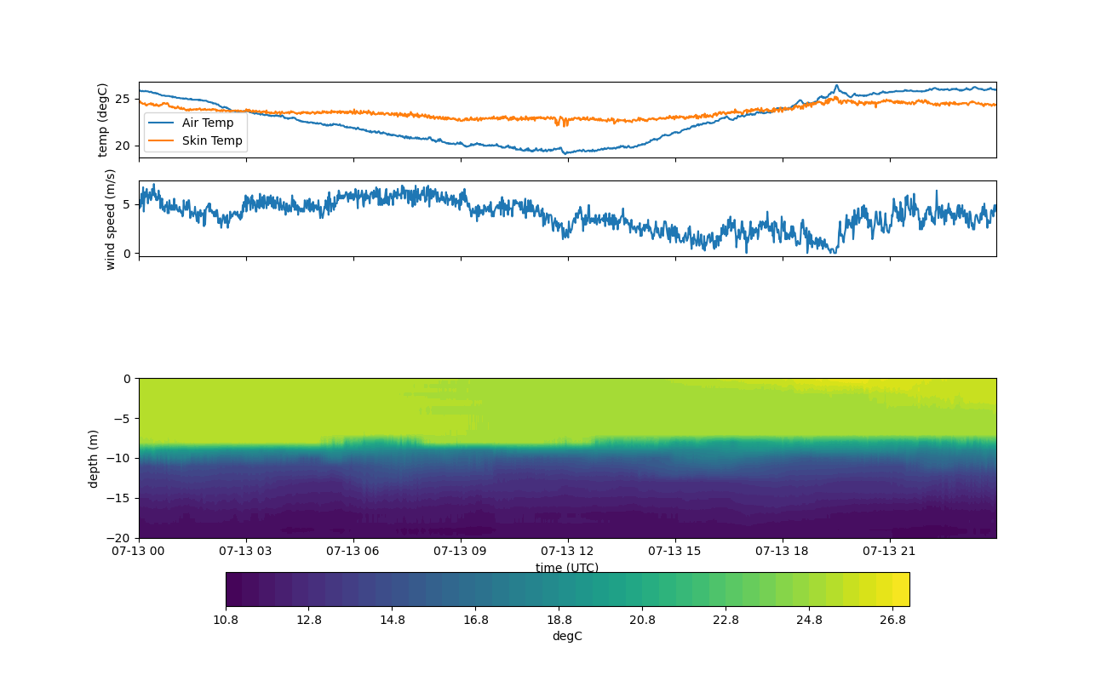Click the 18.8 colorbar tick label

559,620
